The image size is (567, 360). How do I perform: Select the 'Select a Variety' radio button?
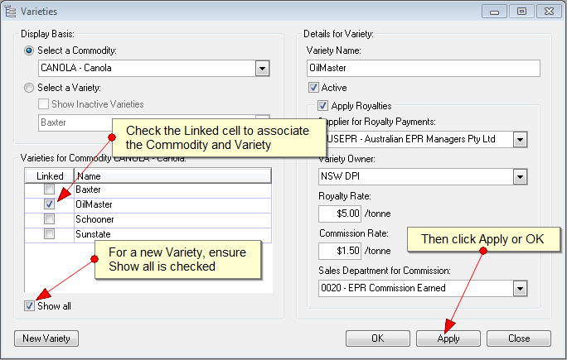point(30,88)
